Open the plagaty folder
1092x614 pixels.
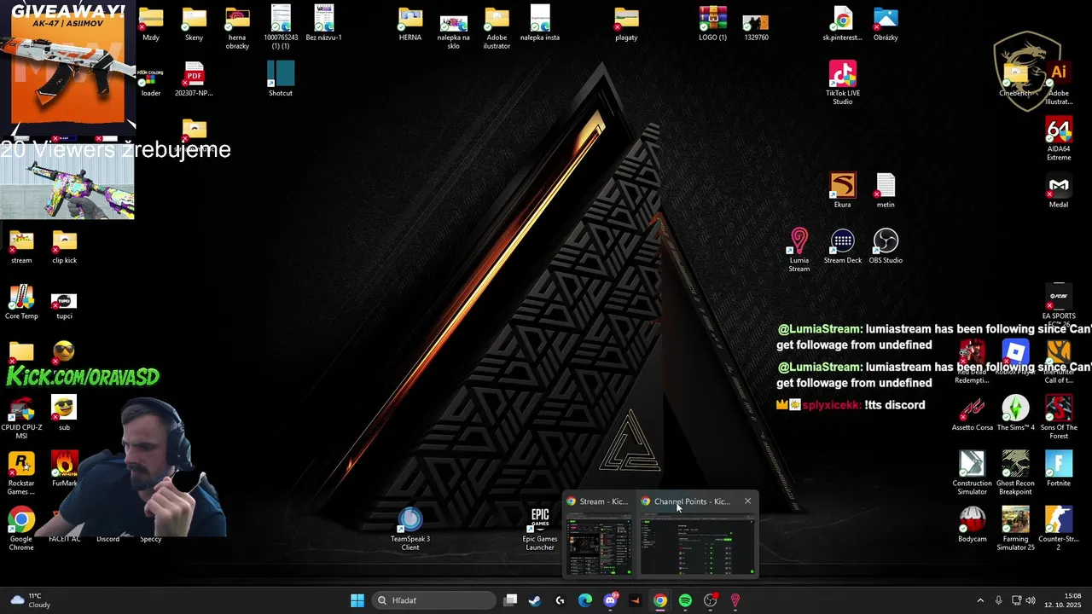(626, 24)
